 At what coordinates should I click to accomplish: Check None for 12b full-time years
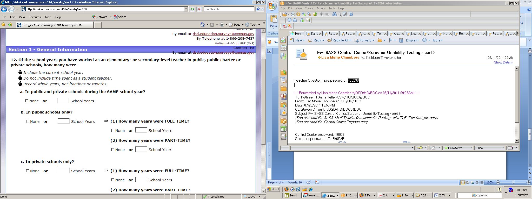tap(113, 130)
